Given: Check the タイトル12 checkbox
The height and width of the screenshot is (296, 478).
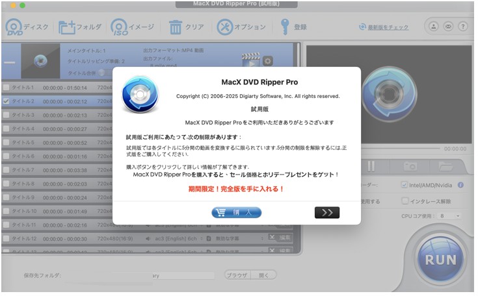Looking at the screenshot, I should pos(6,238).
